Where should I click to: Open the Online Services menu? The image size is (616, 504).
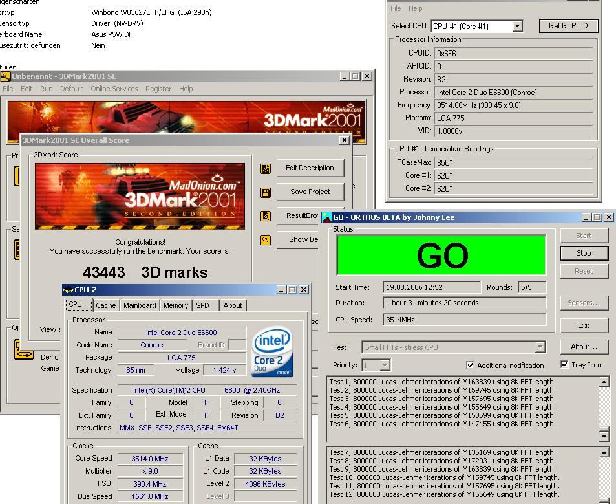114,89
